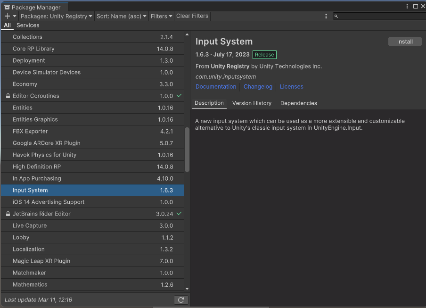The image size is (426, 308).
Task: Install the Input System package
Action: (405, 42)
